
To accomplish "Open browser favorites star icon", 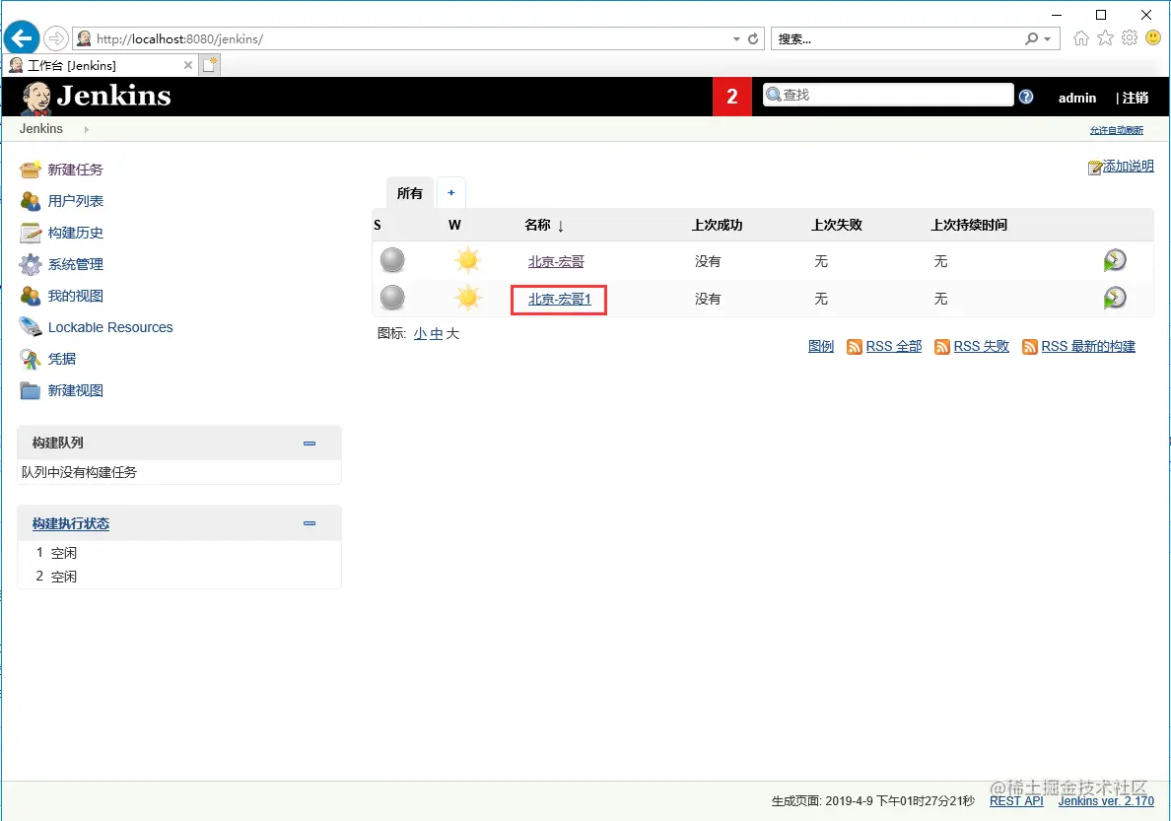I will point(1105,38).
